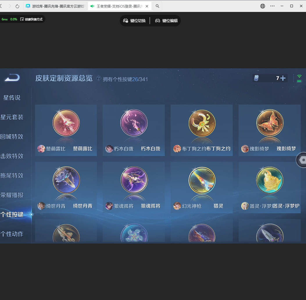Click the back arrow to exit skin overview
The width and height of the screenshot is (306, 300).
point(11,78)
